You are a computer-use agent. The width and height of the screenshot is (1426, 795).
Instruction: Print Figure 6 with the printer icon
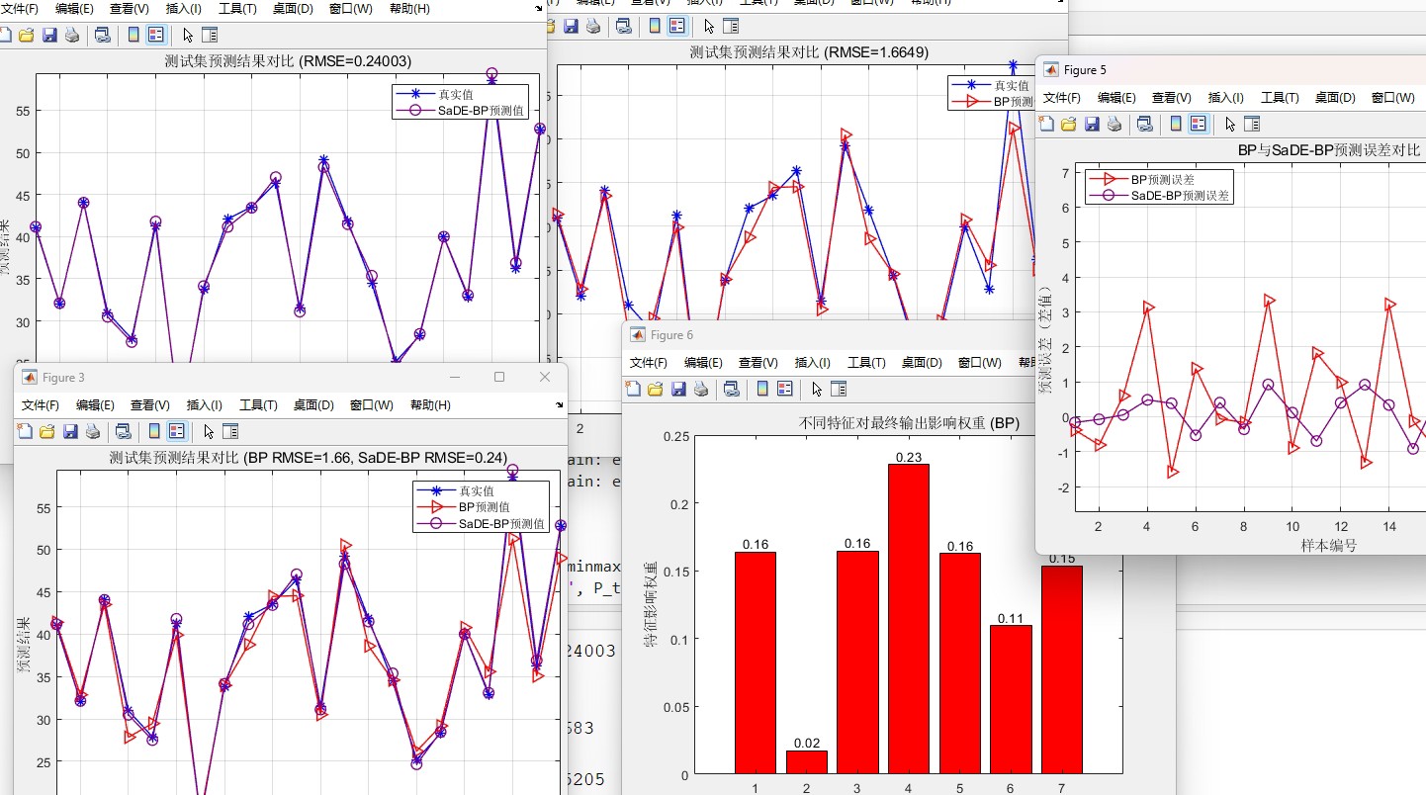[701, 389]
